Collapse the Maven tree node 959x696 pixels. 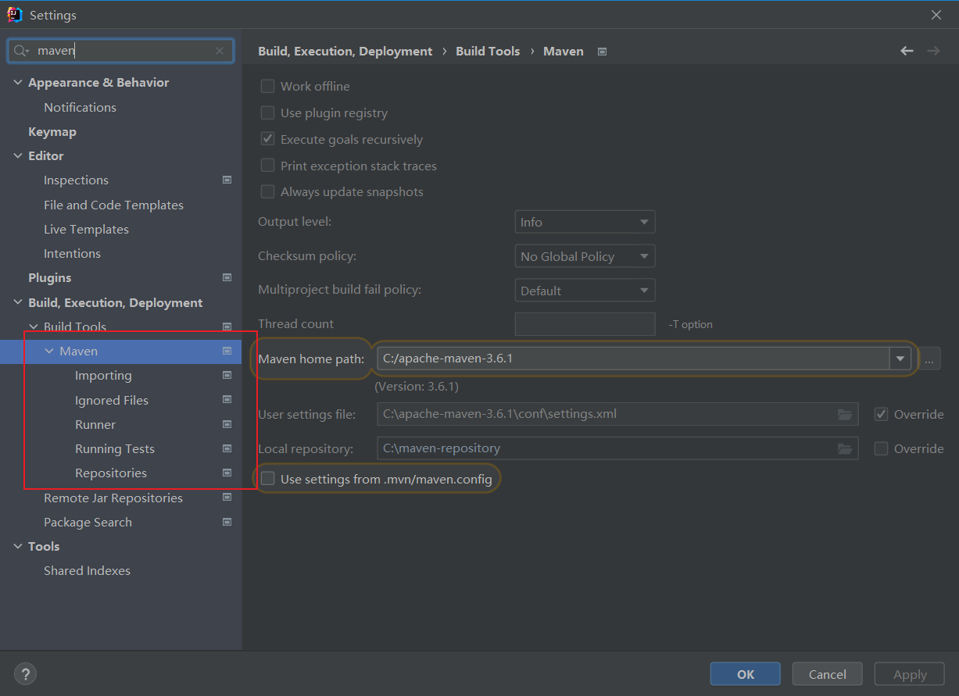(x=49, y=352)
